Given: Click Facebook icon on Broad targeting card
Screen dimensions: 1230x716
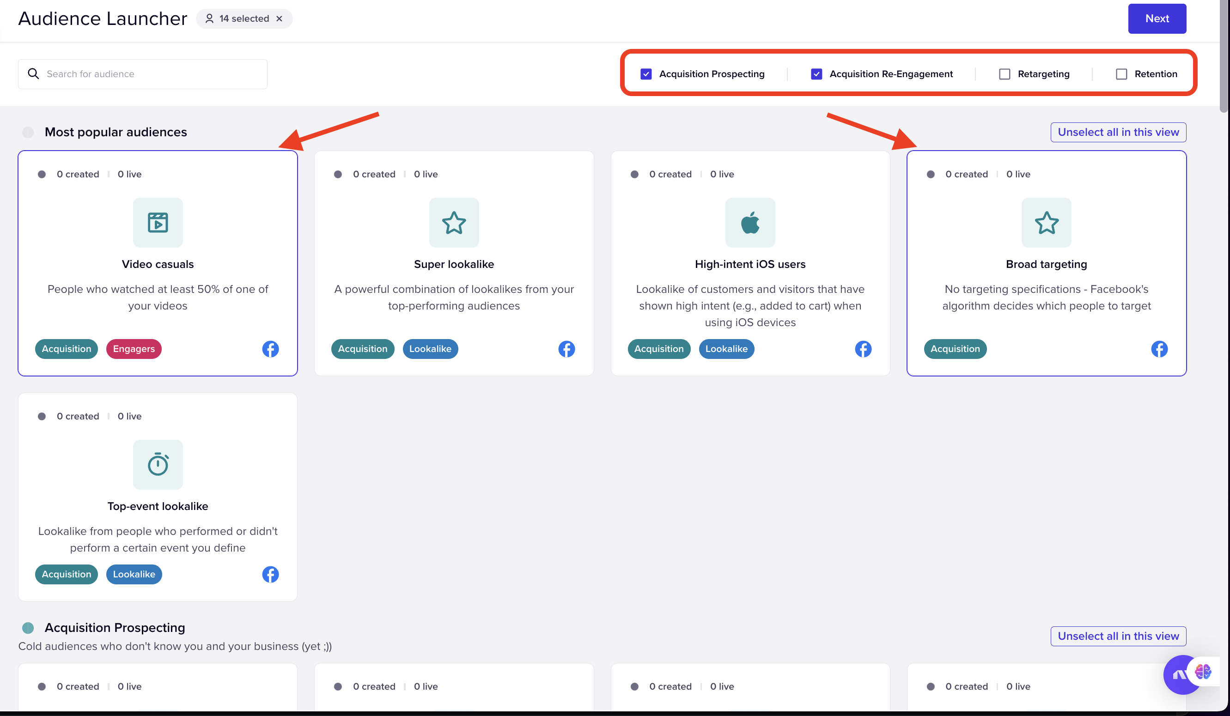Looking at the screenshot, I should pos(1159,349).
